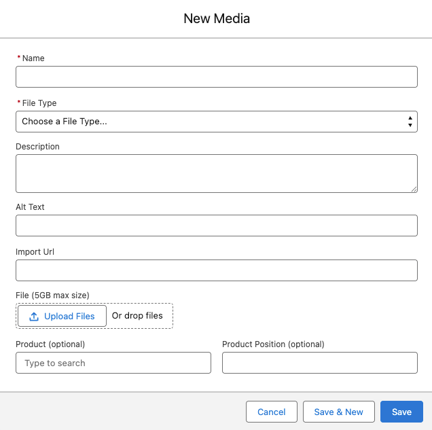Screen dimensions: 432x430
Task: Open the File Type dropdown
Action: 217,122
